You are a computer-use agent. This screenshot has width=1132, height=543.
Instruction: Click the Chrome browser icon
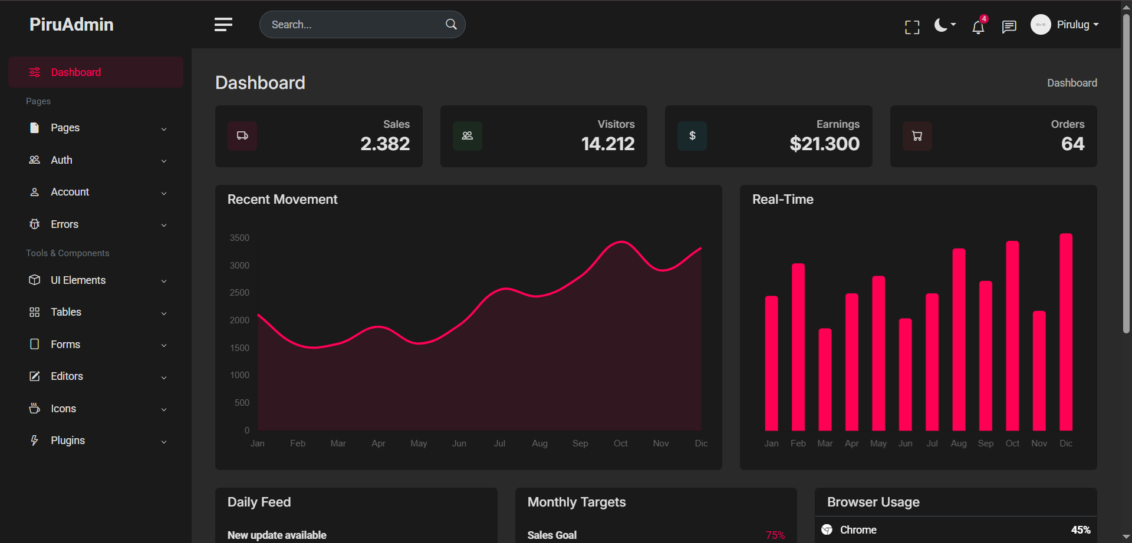[827, 530]
